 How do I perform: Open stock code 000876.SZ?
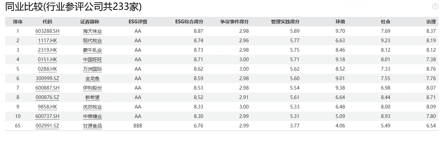pyautogui.click(x=47, y=97)
